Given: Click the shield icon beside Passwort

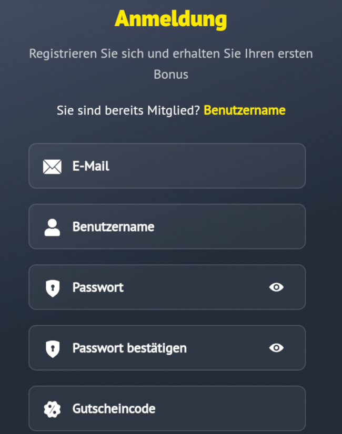Looking at the screenshot, I should tap(52, 288).
